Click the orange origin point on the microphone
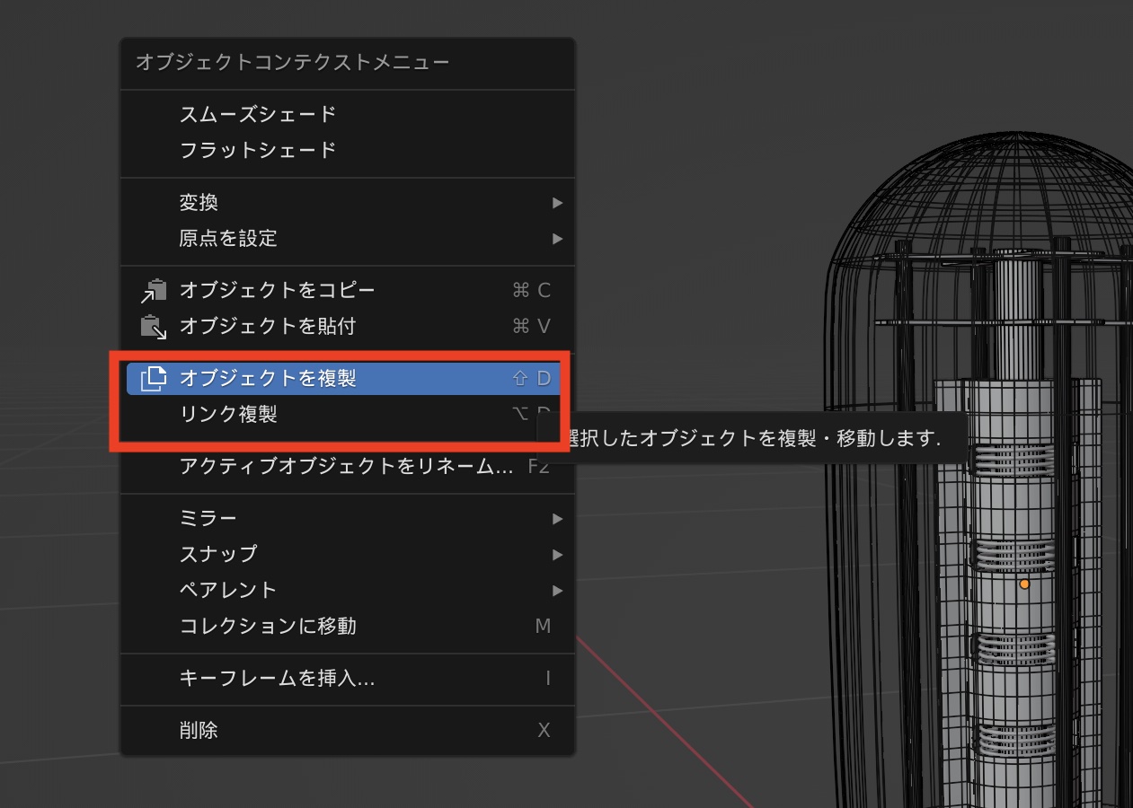 1024,584
